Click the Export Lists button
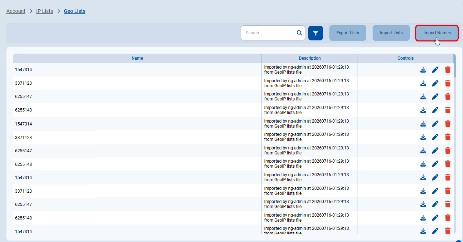The image size is (463, 242). 348,33
